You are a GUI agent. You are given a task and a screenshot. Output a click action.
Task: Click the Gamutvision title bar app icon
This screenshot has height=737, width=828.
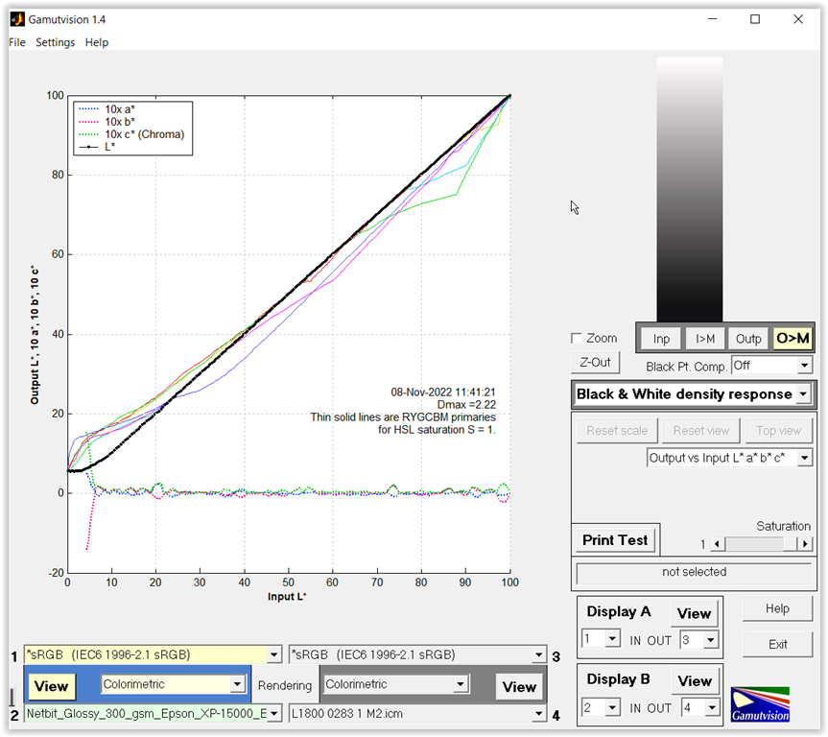[16, 19]
